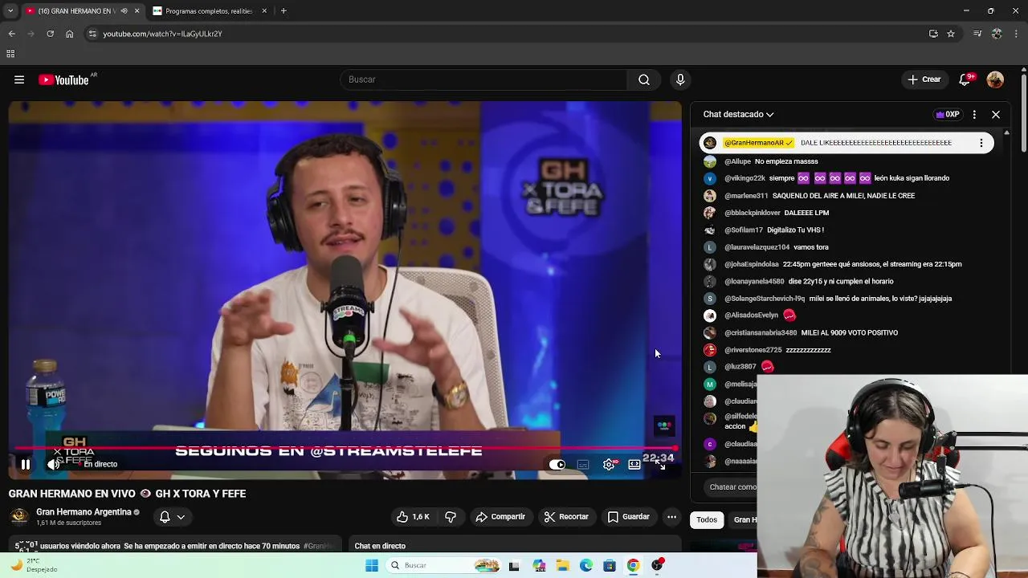Open the YouTube account avatar menu
Screen dimensions: 1028x578
[995, 79]
